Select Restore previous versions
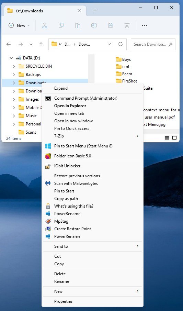This screenshot has height=311, width=183. coord(92,176)
